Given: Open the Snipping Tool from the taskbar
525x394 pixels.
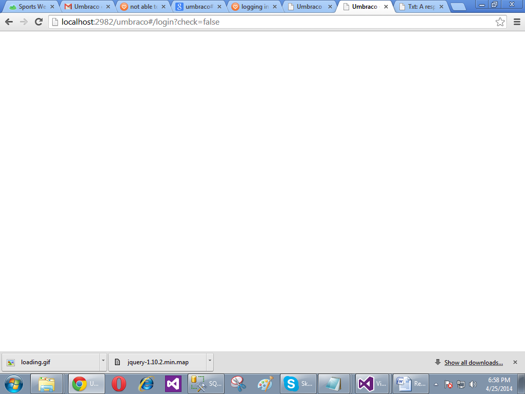Looking at the screenshot, I should coord(238,383).
